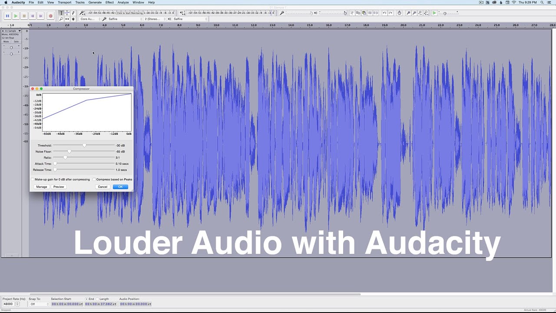Select the Draw (pencil) tool

click(x=73, y=13)
